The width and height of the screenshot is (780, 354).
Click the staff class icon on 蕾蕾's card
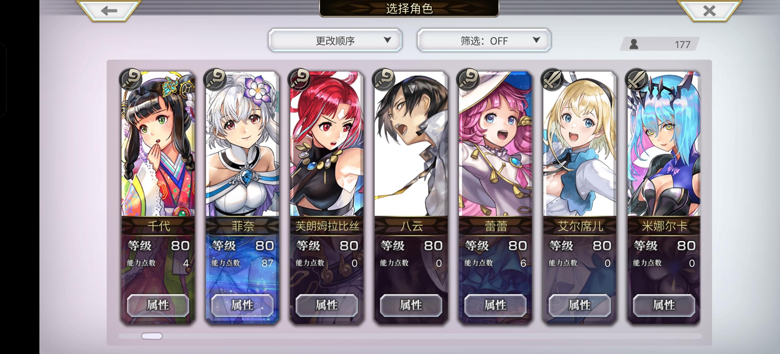(x=468, y=80)
